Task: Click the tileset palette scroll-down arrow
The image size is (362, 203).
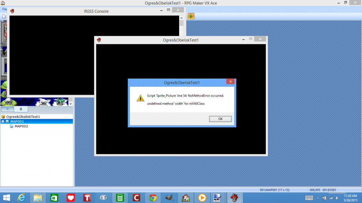Action: coord(71,103)
